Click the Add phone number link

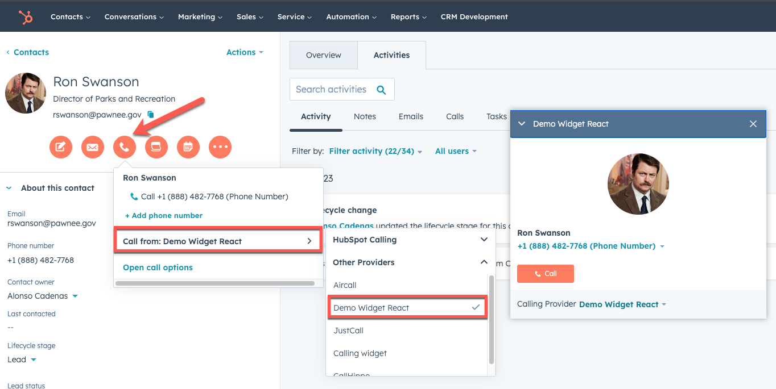[x=164, y=216]
